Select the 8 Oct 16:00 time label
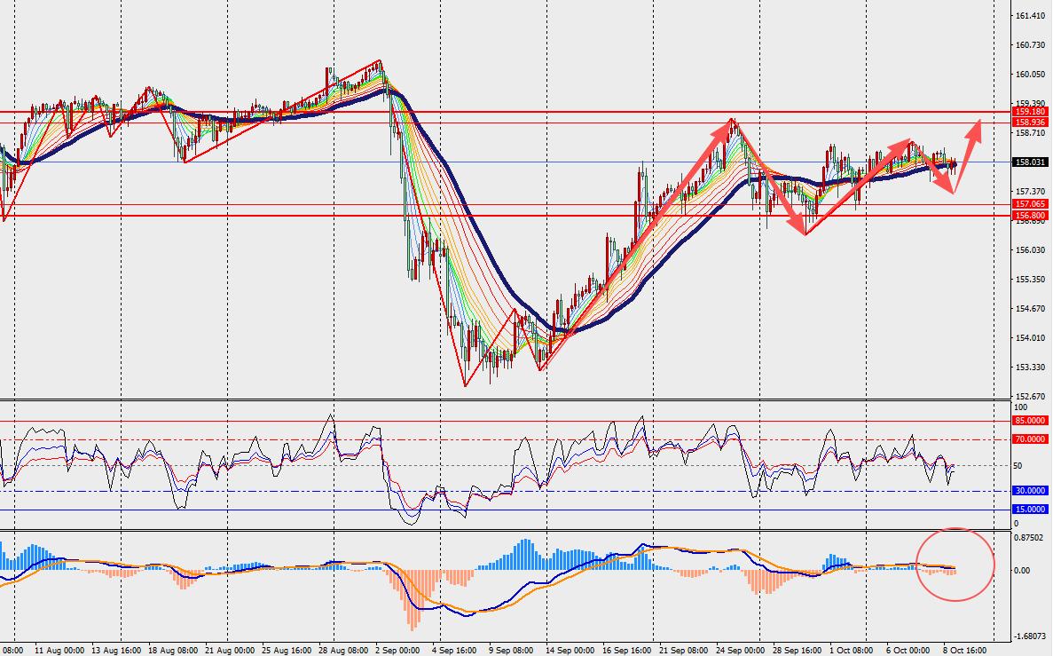 [x=964, y=651]
